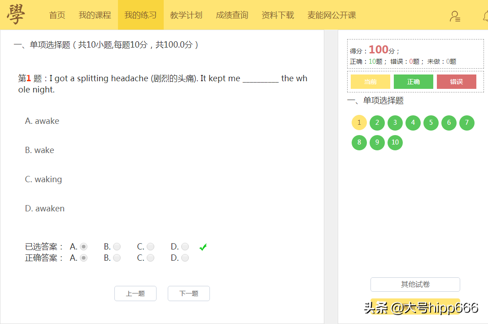Screen dimensions: 488x324
Task: Click the green checkmark beside the answer rows
Action: tap(203, 247)
